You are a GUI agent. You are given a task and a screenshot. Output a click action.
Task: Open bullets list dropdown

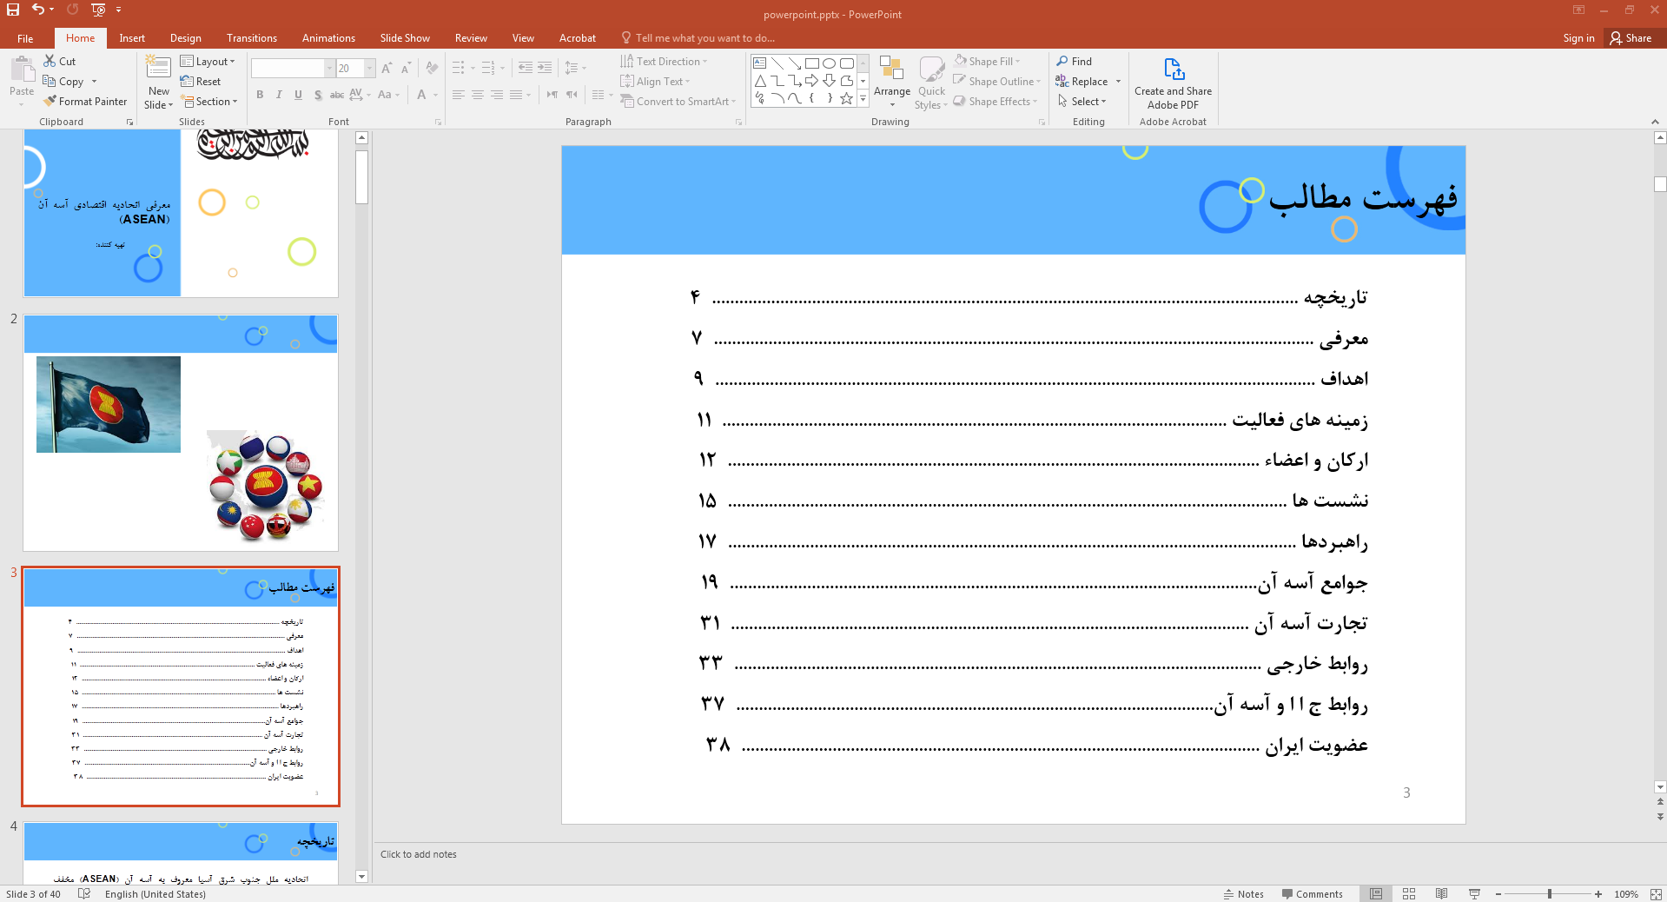click(x=473, y=68)
